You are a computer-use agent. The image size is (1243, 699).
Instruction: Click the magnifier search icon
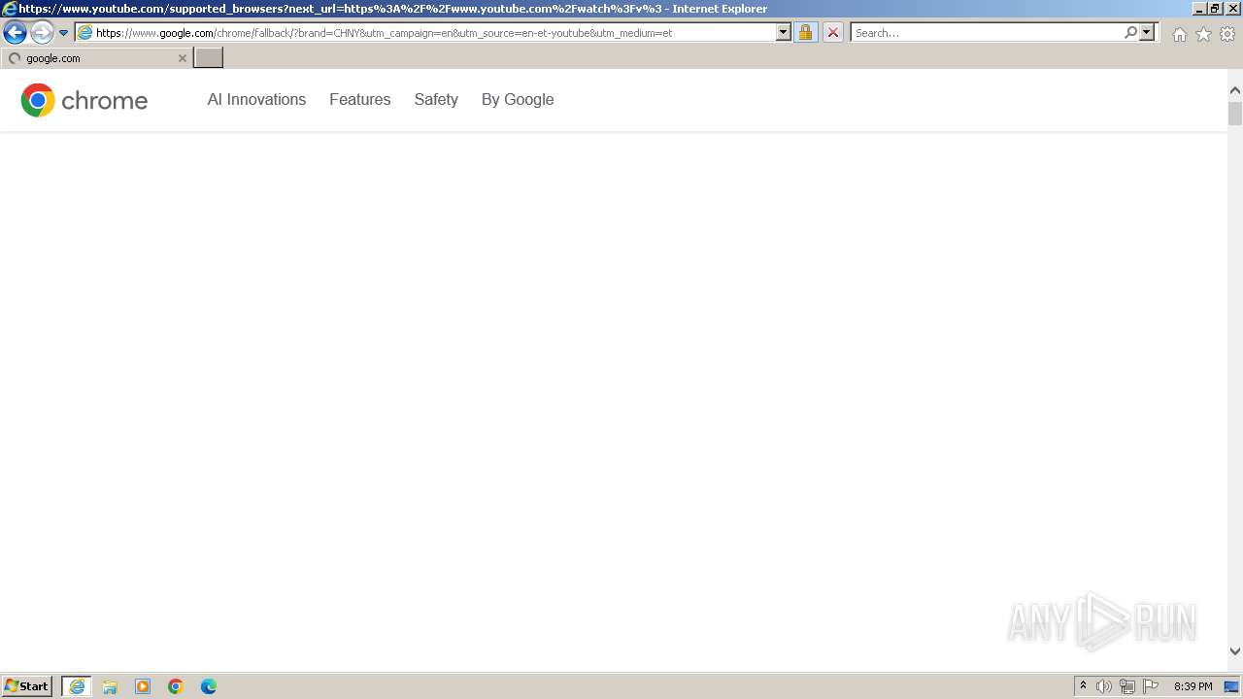[x=1130, y=33]
